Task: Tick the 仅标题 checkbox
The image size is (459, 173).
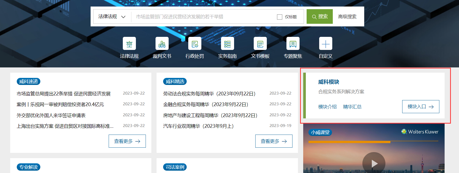Action: tap(280, 17)
